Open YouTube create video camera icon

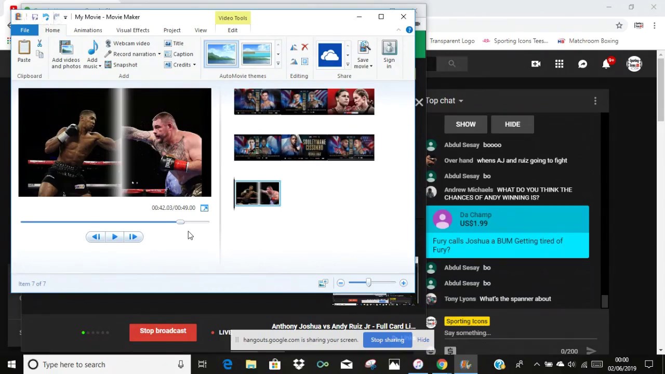(536, 64)
